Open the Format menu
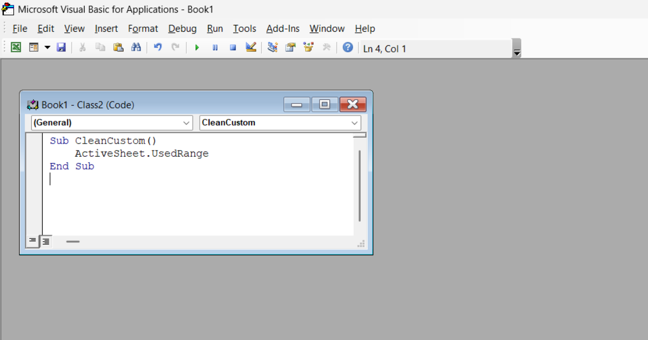The width and height of the screenshot is (648, 340). tap(143, 29)
